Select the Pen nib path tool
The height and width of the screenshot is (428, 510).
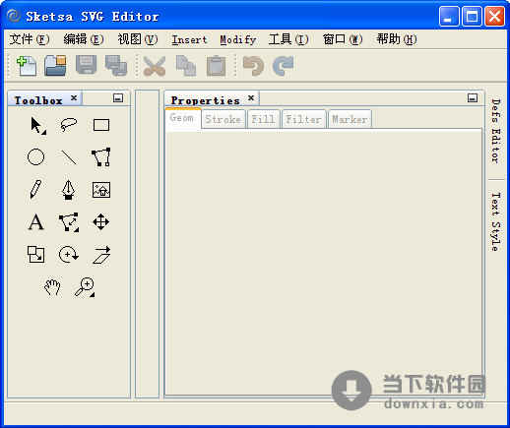click(x=68, y=190)
